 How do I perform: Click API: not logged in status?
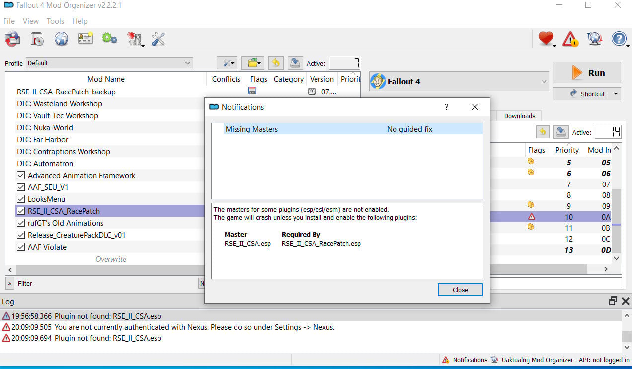point(604,360)
